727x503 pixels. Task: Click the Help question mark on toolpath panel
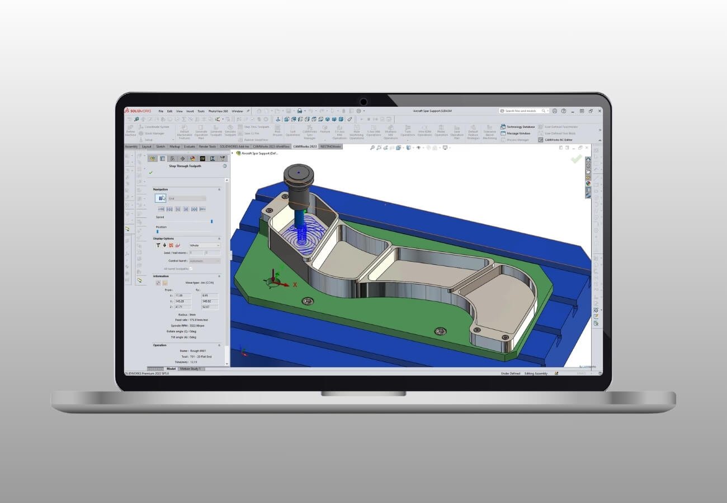[x=224, y=166]
